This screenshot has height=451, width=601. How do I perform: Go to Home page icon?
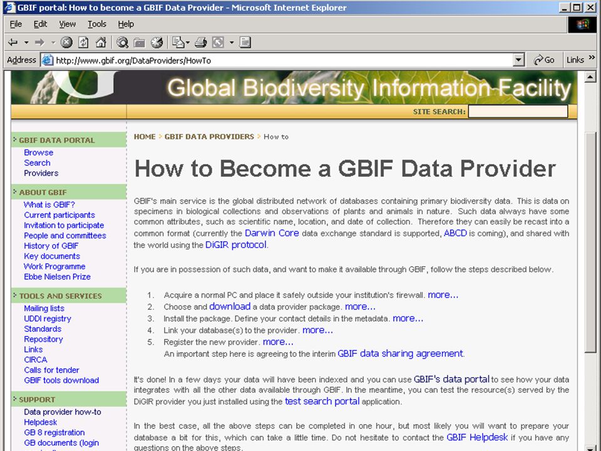click(101, 42)
